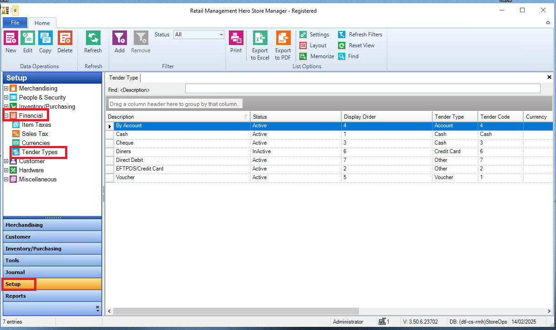Open Customer navigation section
Image resolution: width=556 pixels, height=330 pixels.
(52, 237)
